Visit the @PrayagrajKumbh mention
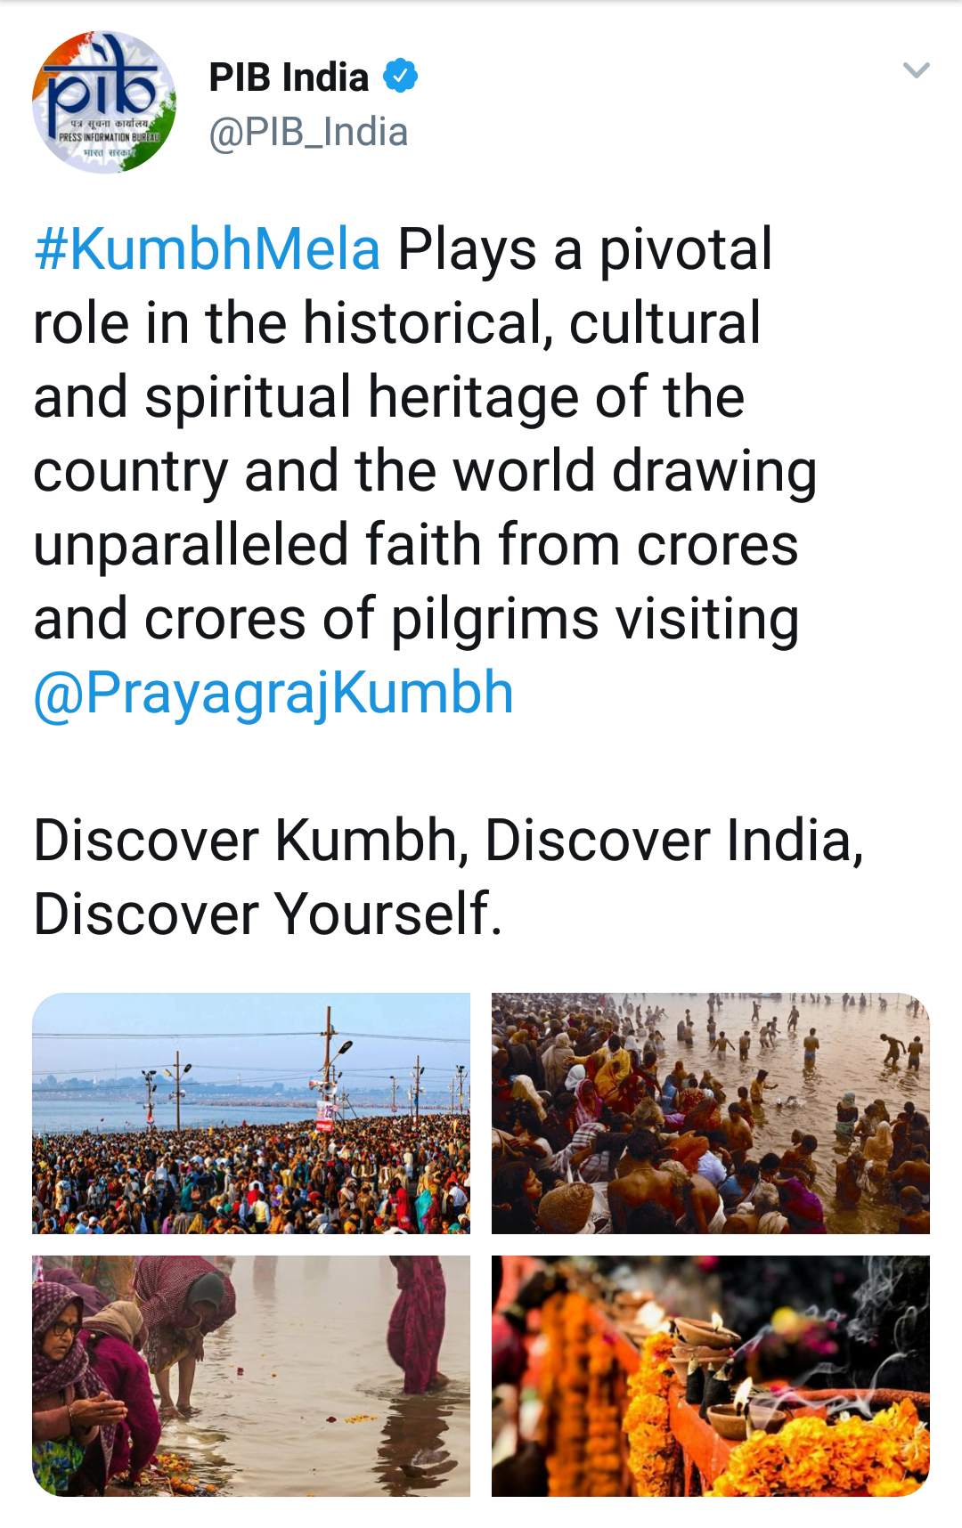The width and height of the screenshot is (962, 1528). 273,693
